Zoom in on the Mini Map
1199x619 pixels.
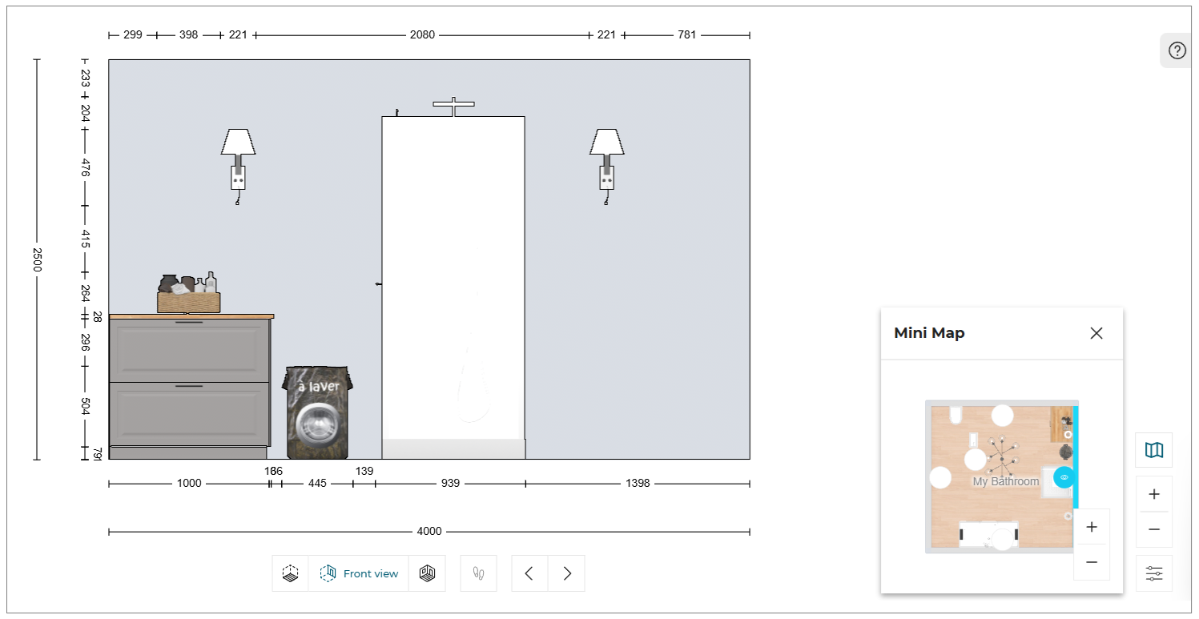click(1092, 527)
